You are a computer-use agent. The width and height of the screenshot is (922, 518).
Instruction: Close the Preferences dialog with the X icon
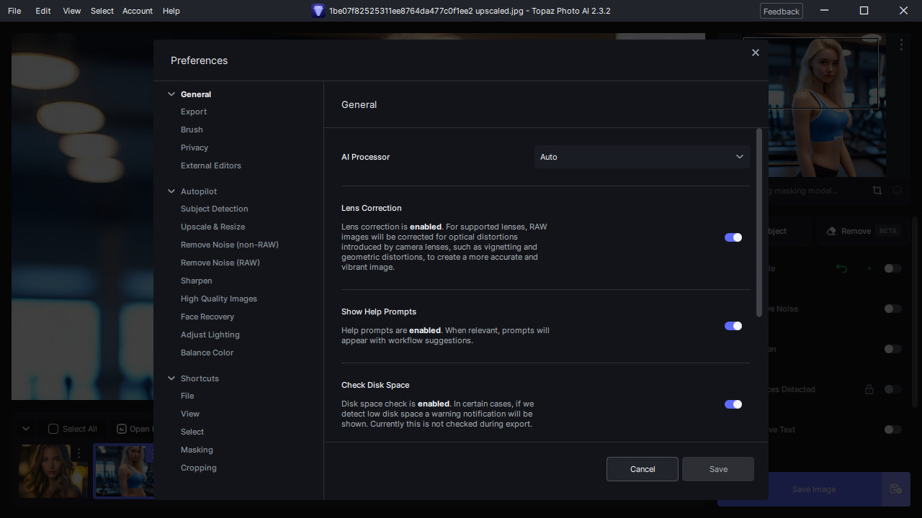point(755,53)
